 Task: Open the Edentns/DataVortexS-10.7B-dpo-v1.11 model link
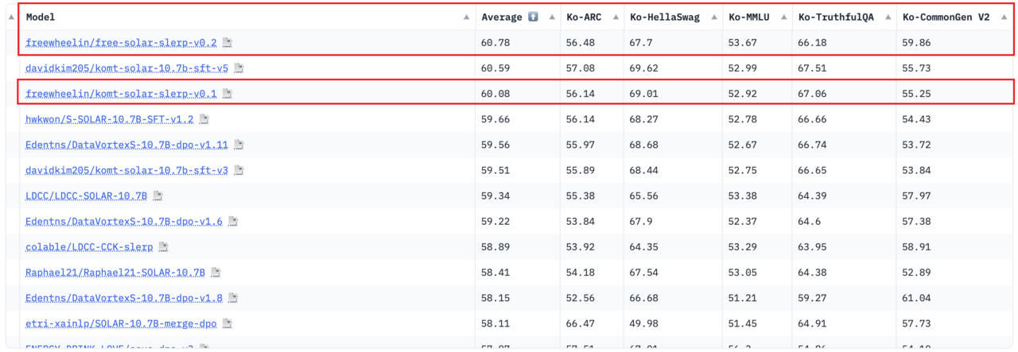126,145
